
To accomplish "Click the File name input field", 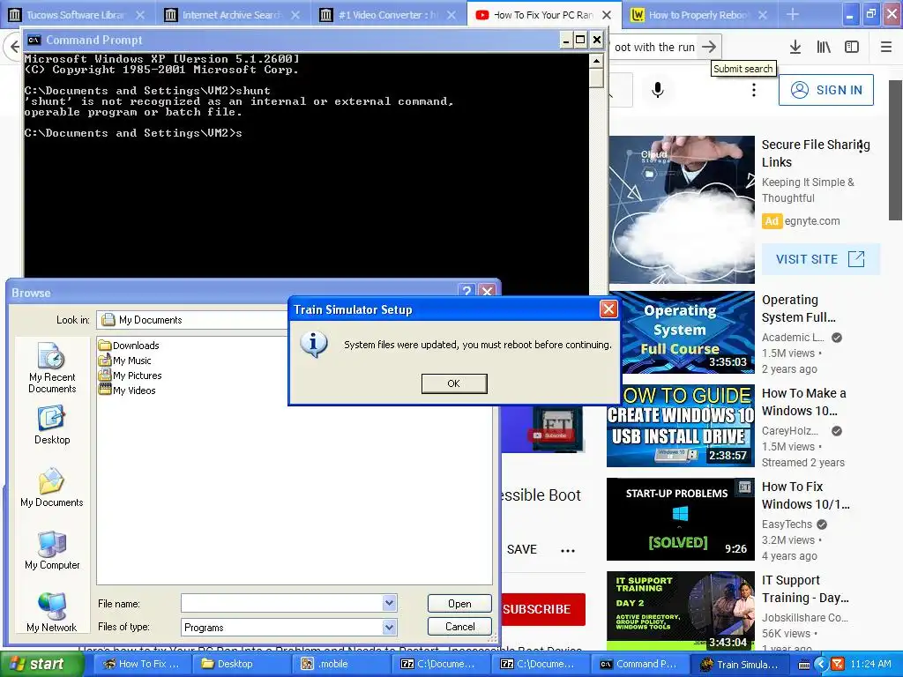I will pos(282,603).
